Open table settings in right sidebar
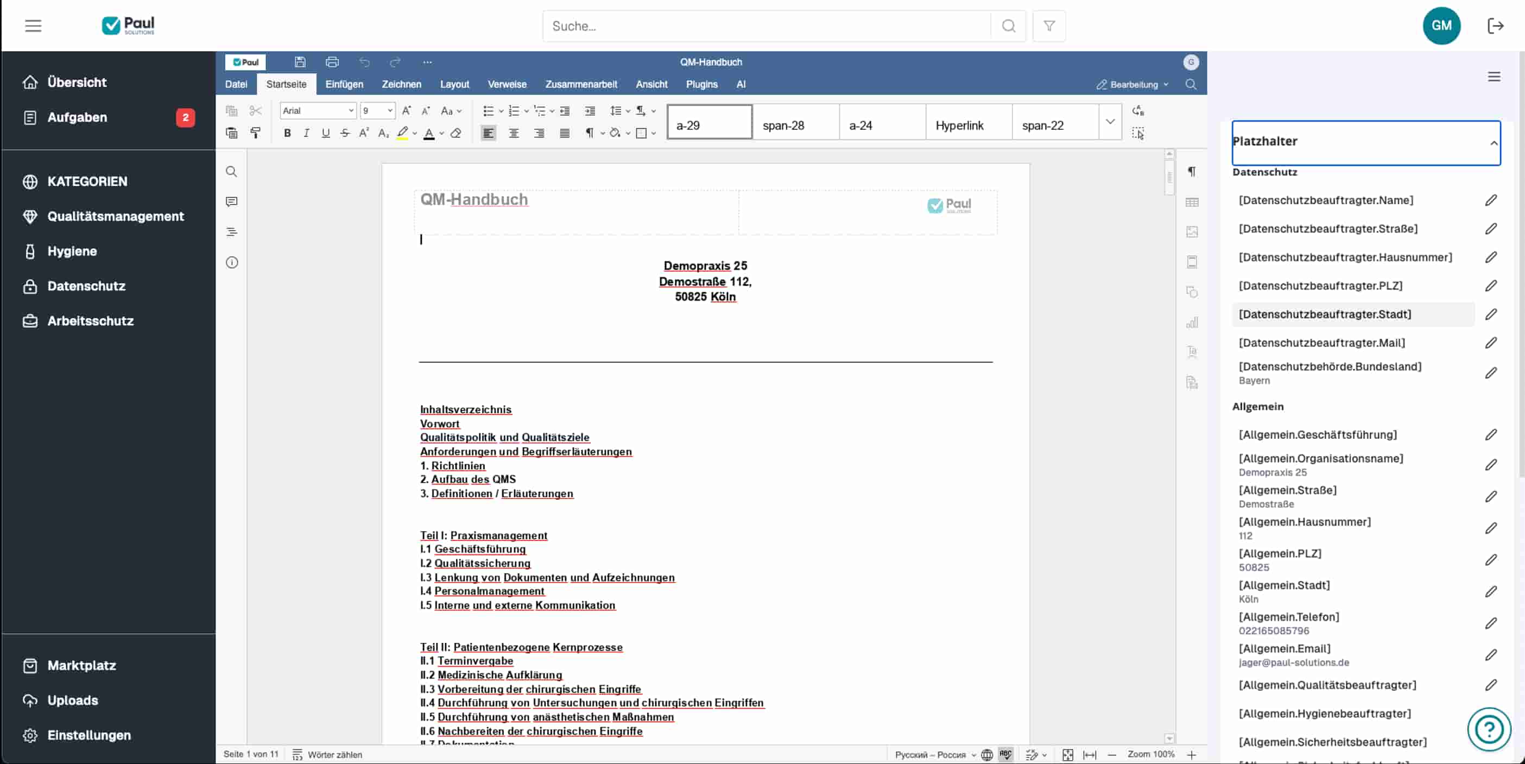Screen dimensions: 1525x764 click(1192, 202)
